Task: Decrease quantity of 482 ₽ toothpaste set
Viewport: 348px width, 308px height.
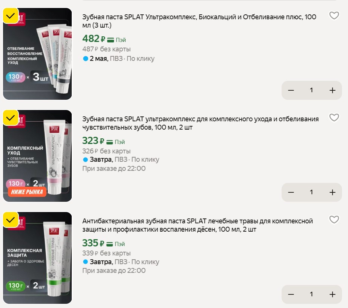Action: click(291, 90)
